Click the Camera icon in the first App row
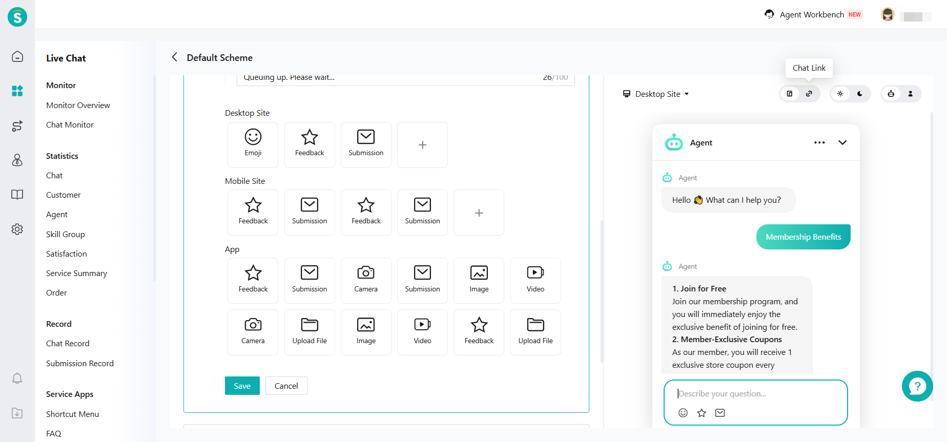This screenshot has height=442, width=947. coord(365,280)
